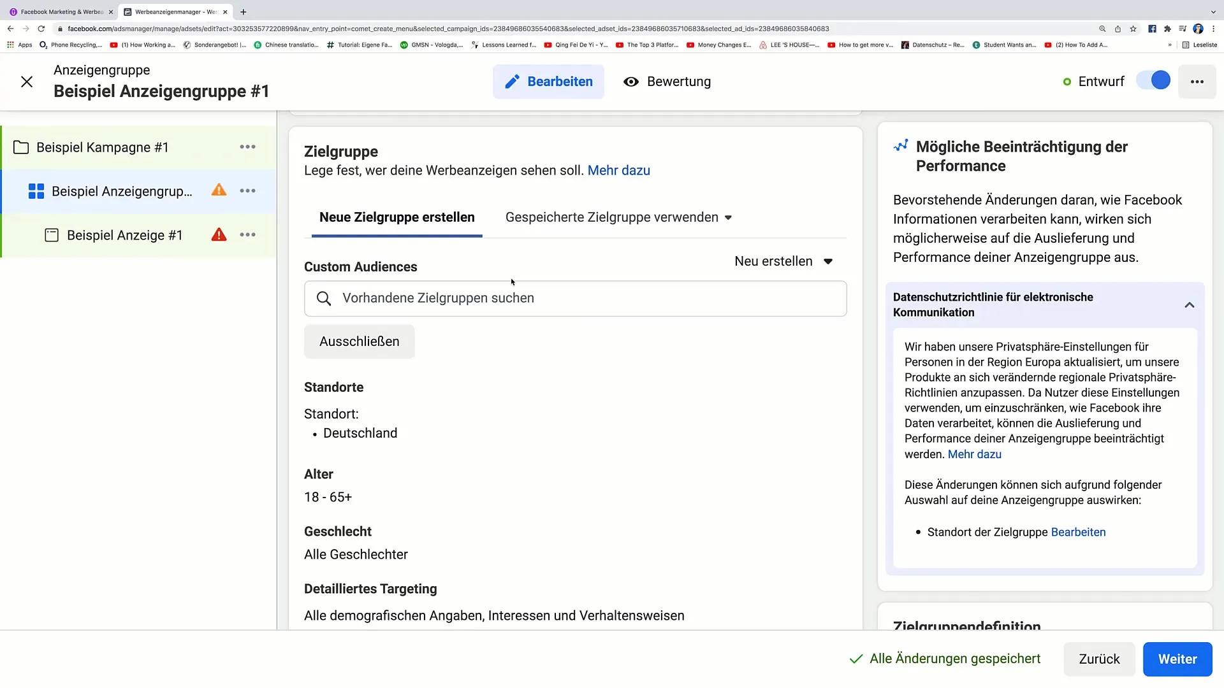Click the Bearbeiten (Edit) pencil icon
The height and width of the screenshot is (688, 1224).
click(513, 81)
